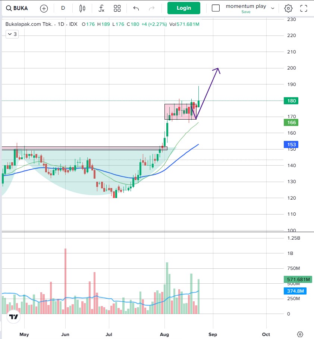The image size is (314, 339).
Task: Click the momentum play layout name
Action: [x=246, y=6]
